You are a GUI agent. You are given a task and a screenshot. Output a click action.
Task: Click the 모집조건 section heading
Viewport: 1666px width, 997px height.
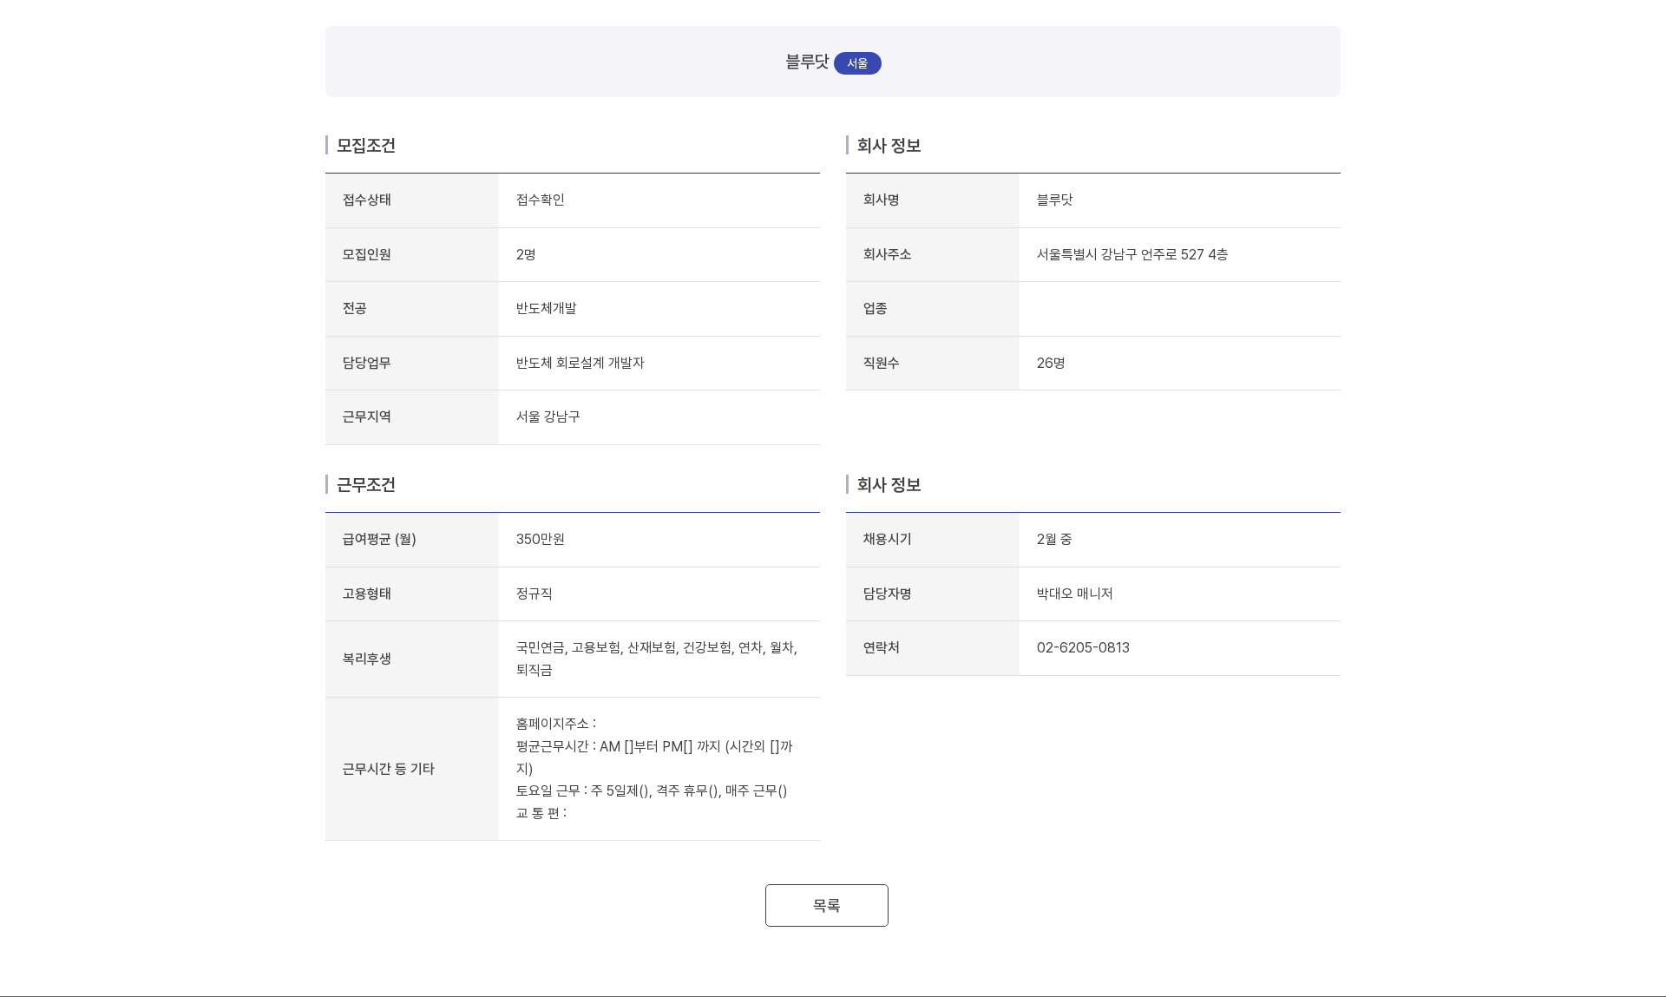(366, 146)
